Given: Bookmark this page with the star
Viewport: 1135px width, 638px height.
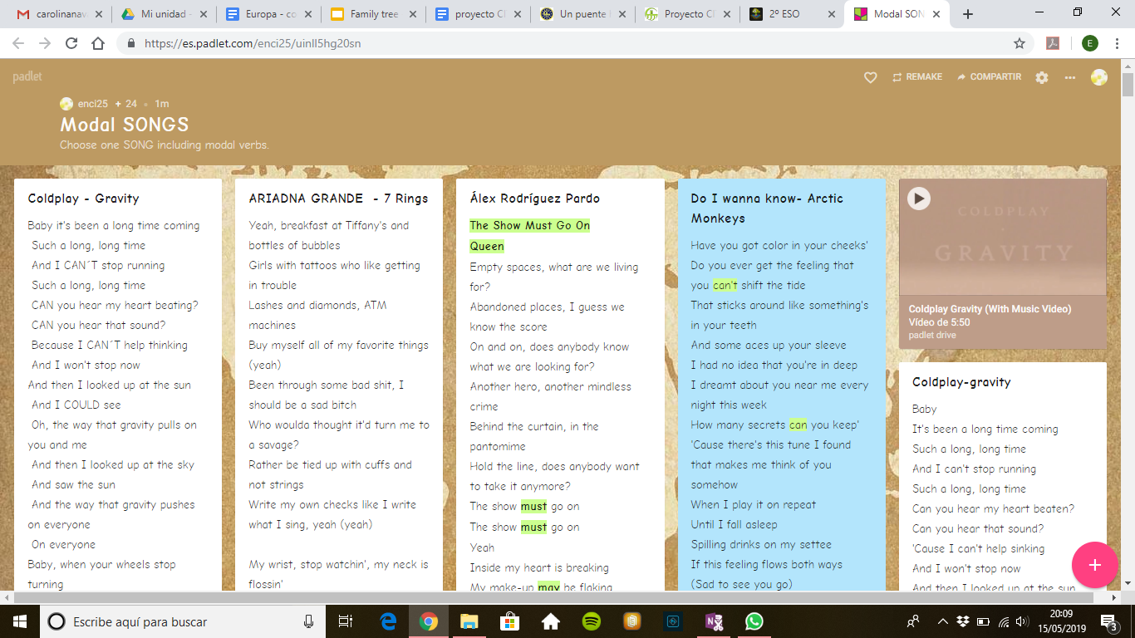Looking at the screenshot, I should coord(1019,43).
